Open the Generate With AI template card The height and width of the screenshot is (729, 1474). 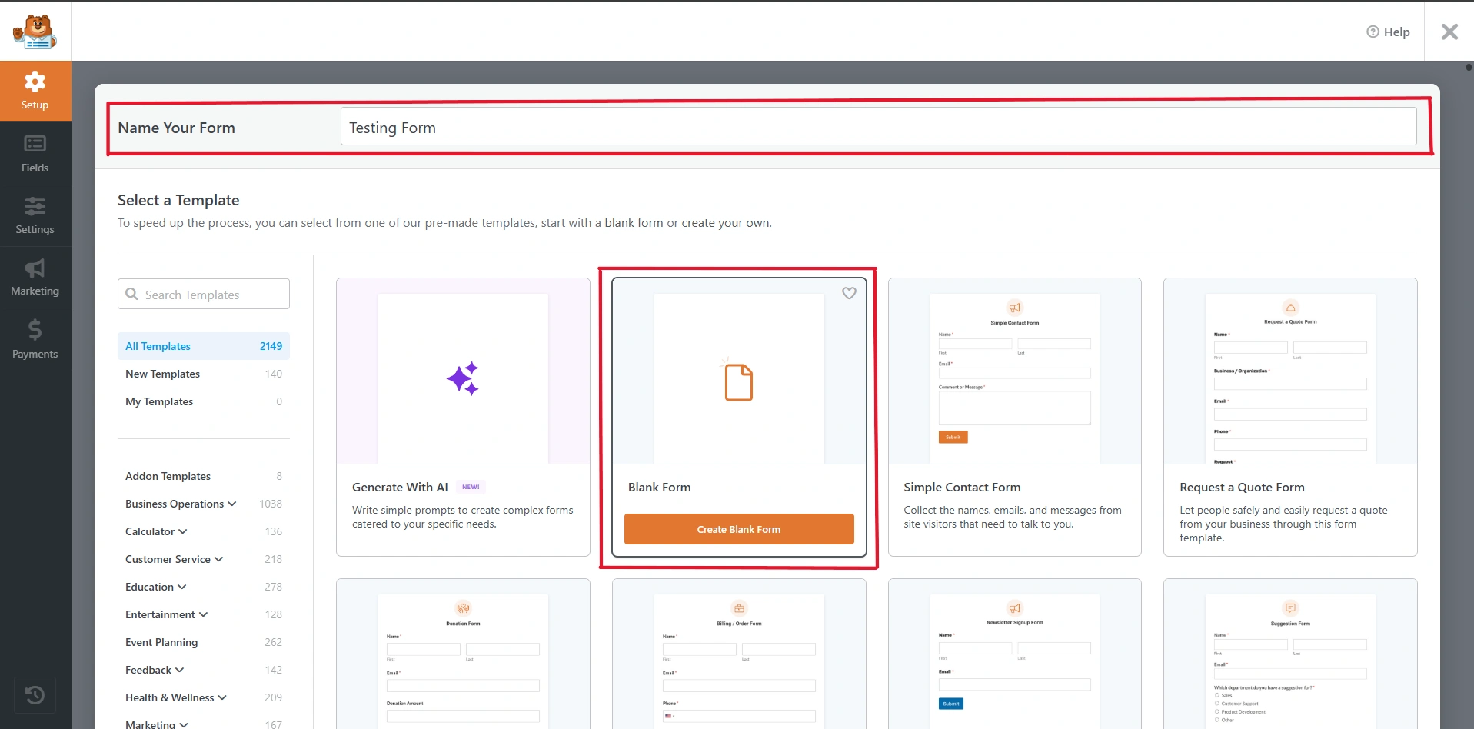click(463, 417)
